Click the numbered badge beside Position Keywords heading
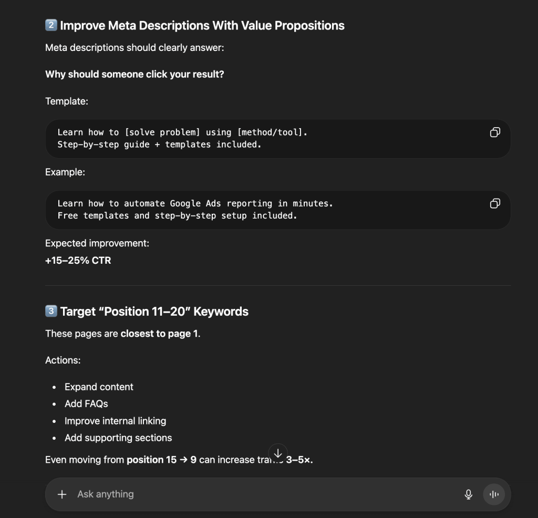The height and width of the screenshot is (518, 538). 50,310
